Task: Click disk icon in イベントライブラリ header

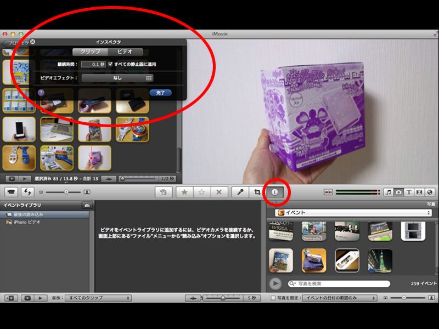Action: point(87,205)
